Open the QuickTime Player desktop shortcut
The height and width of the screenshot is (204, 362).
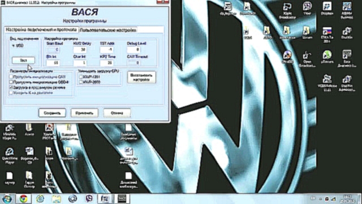pos(10,156)
